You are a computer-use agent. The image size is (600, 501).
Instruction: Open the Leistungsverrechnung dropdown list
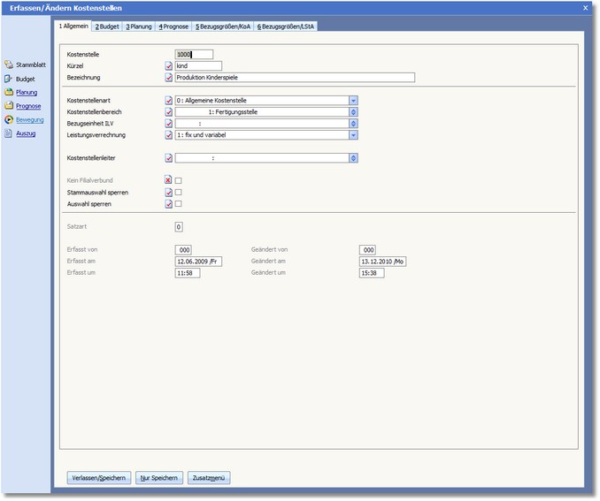click(x=353, y=135)
